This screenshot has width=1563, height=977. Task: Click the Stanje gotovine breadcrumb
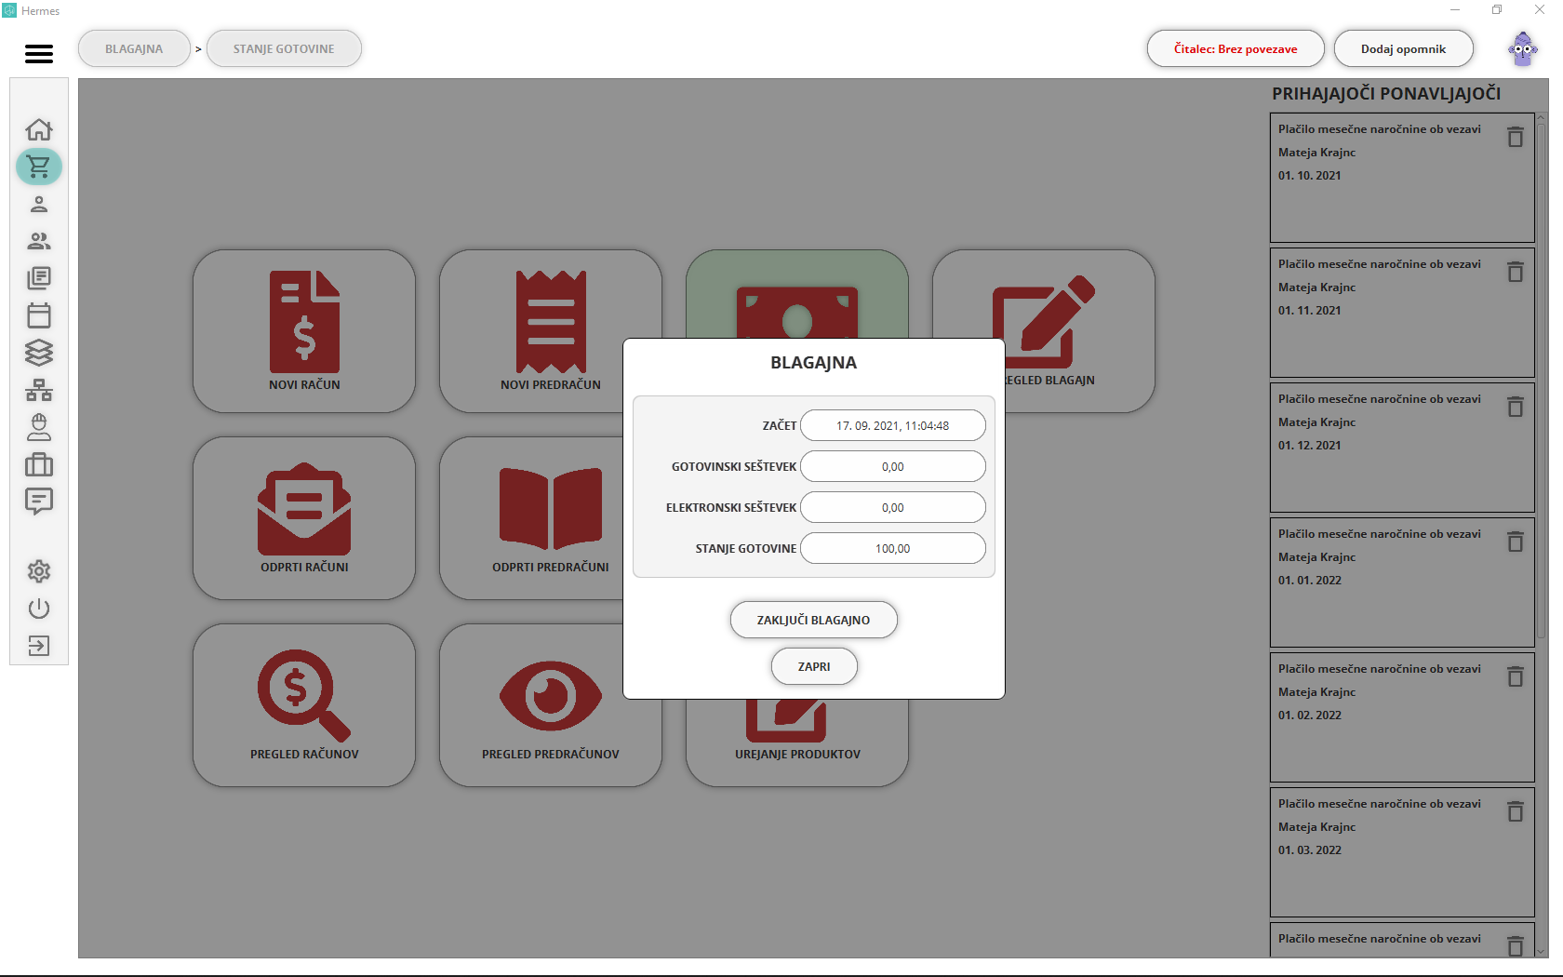click(x=284, y=48)
